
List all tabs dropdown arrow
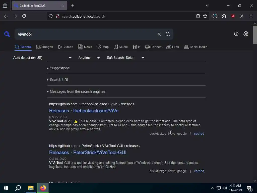(x=207, y=6)
